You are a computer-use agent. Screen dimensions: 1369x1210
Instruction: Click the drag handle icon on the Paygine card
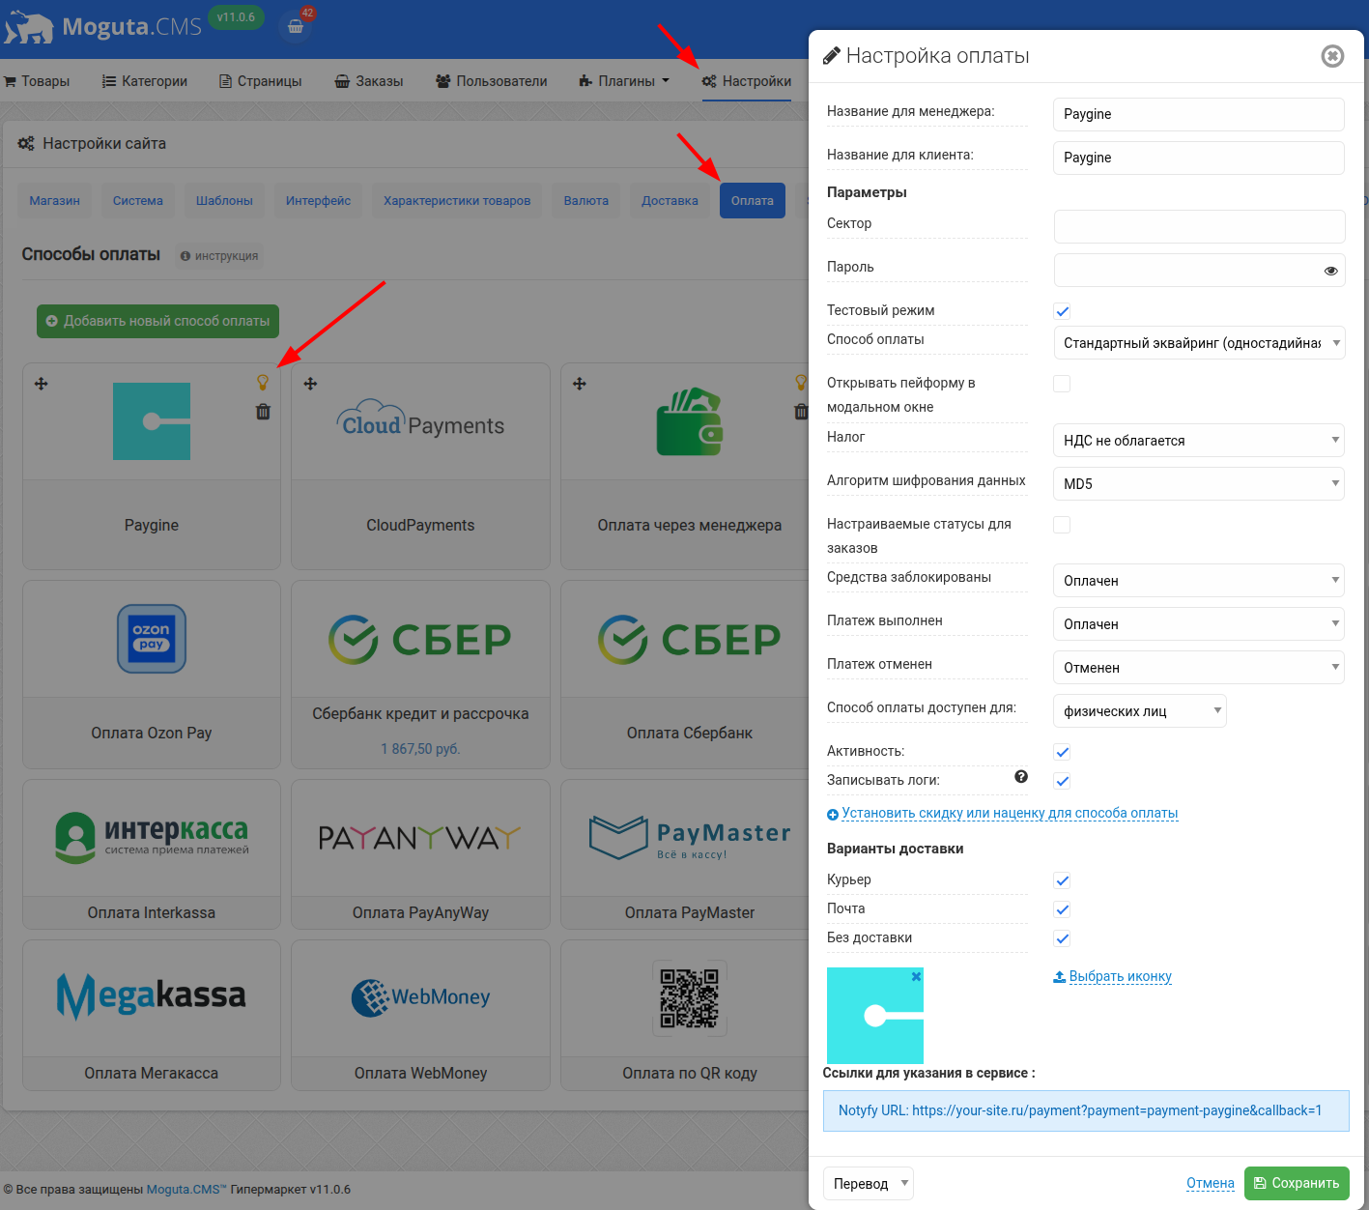tap(42, 384)
